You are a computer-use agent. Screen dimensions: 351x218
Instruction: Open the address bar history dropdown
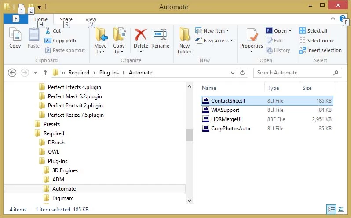[233, 73]
